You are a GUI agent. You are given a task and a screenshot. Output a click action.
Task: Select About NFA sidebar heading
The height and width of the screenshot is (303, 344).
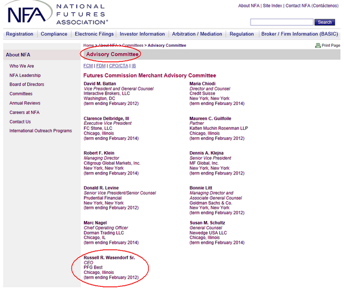[x=18, y=55]
